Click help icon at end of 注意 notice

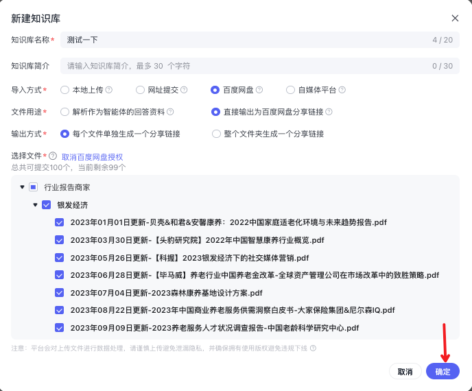click(313, 348)
